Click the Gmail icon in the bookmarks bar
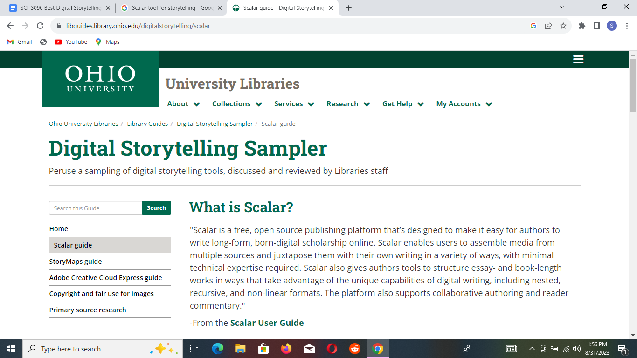 [9, 41]
